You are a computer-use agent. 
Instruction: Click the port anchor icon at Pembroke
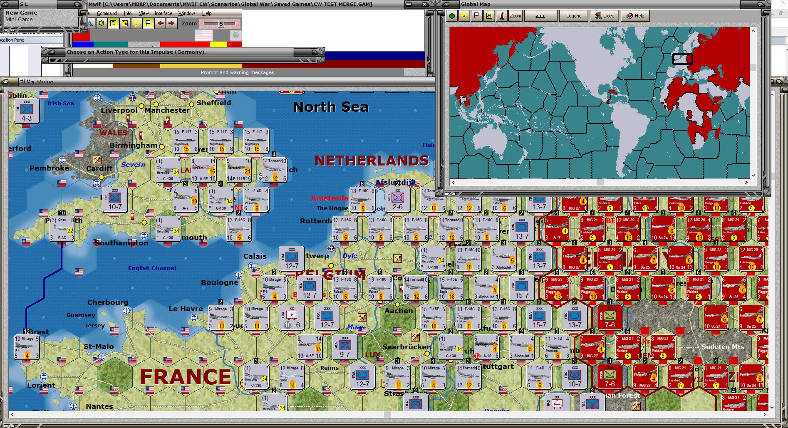pyautogui.click(x=62, y=160)
